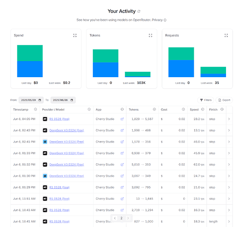Image resolution: width=251 pixels, height=227 pixels.
Task: Expand details arrow for 01:33 PM row
Action: [x=229, y=153]
